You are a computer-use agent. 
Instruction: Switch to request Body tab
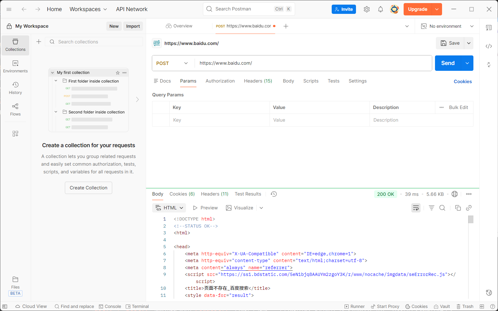(x=288, y=81)
